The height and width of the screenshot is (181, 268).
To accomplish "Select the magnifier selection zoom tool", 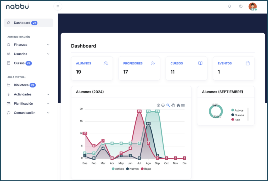I will click(168, 105).
